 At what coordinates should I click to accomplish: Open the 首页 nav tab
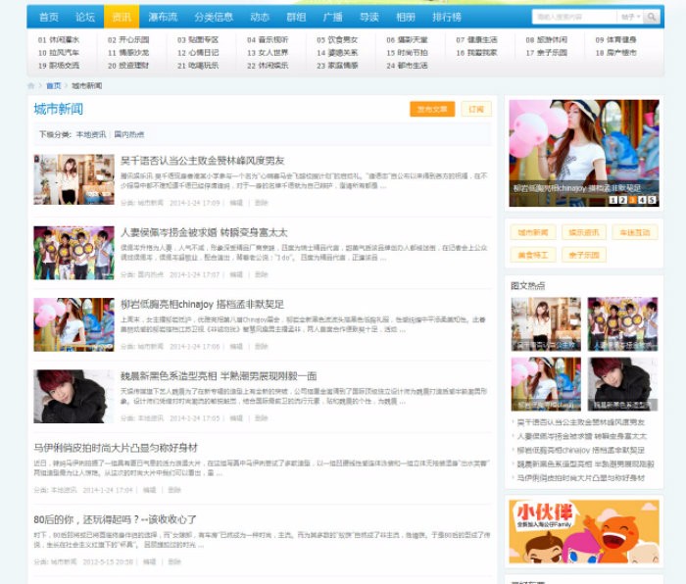(x=49, y=17)
